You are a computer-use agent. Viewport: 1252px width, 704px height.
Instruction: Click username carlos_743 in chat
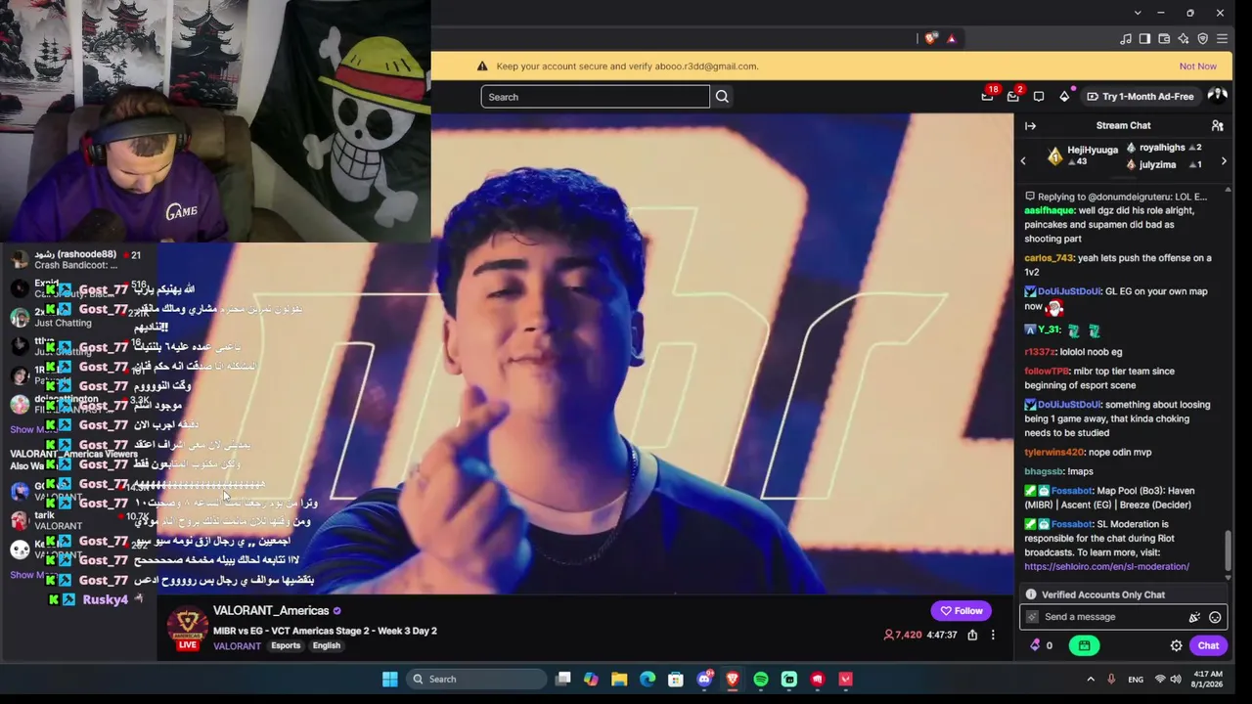(1050, 258)
